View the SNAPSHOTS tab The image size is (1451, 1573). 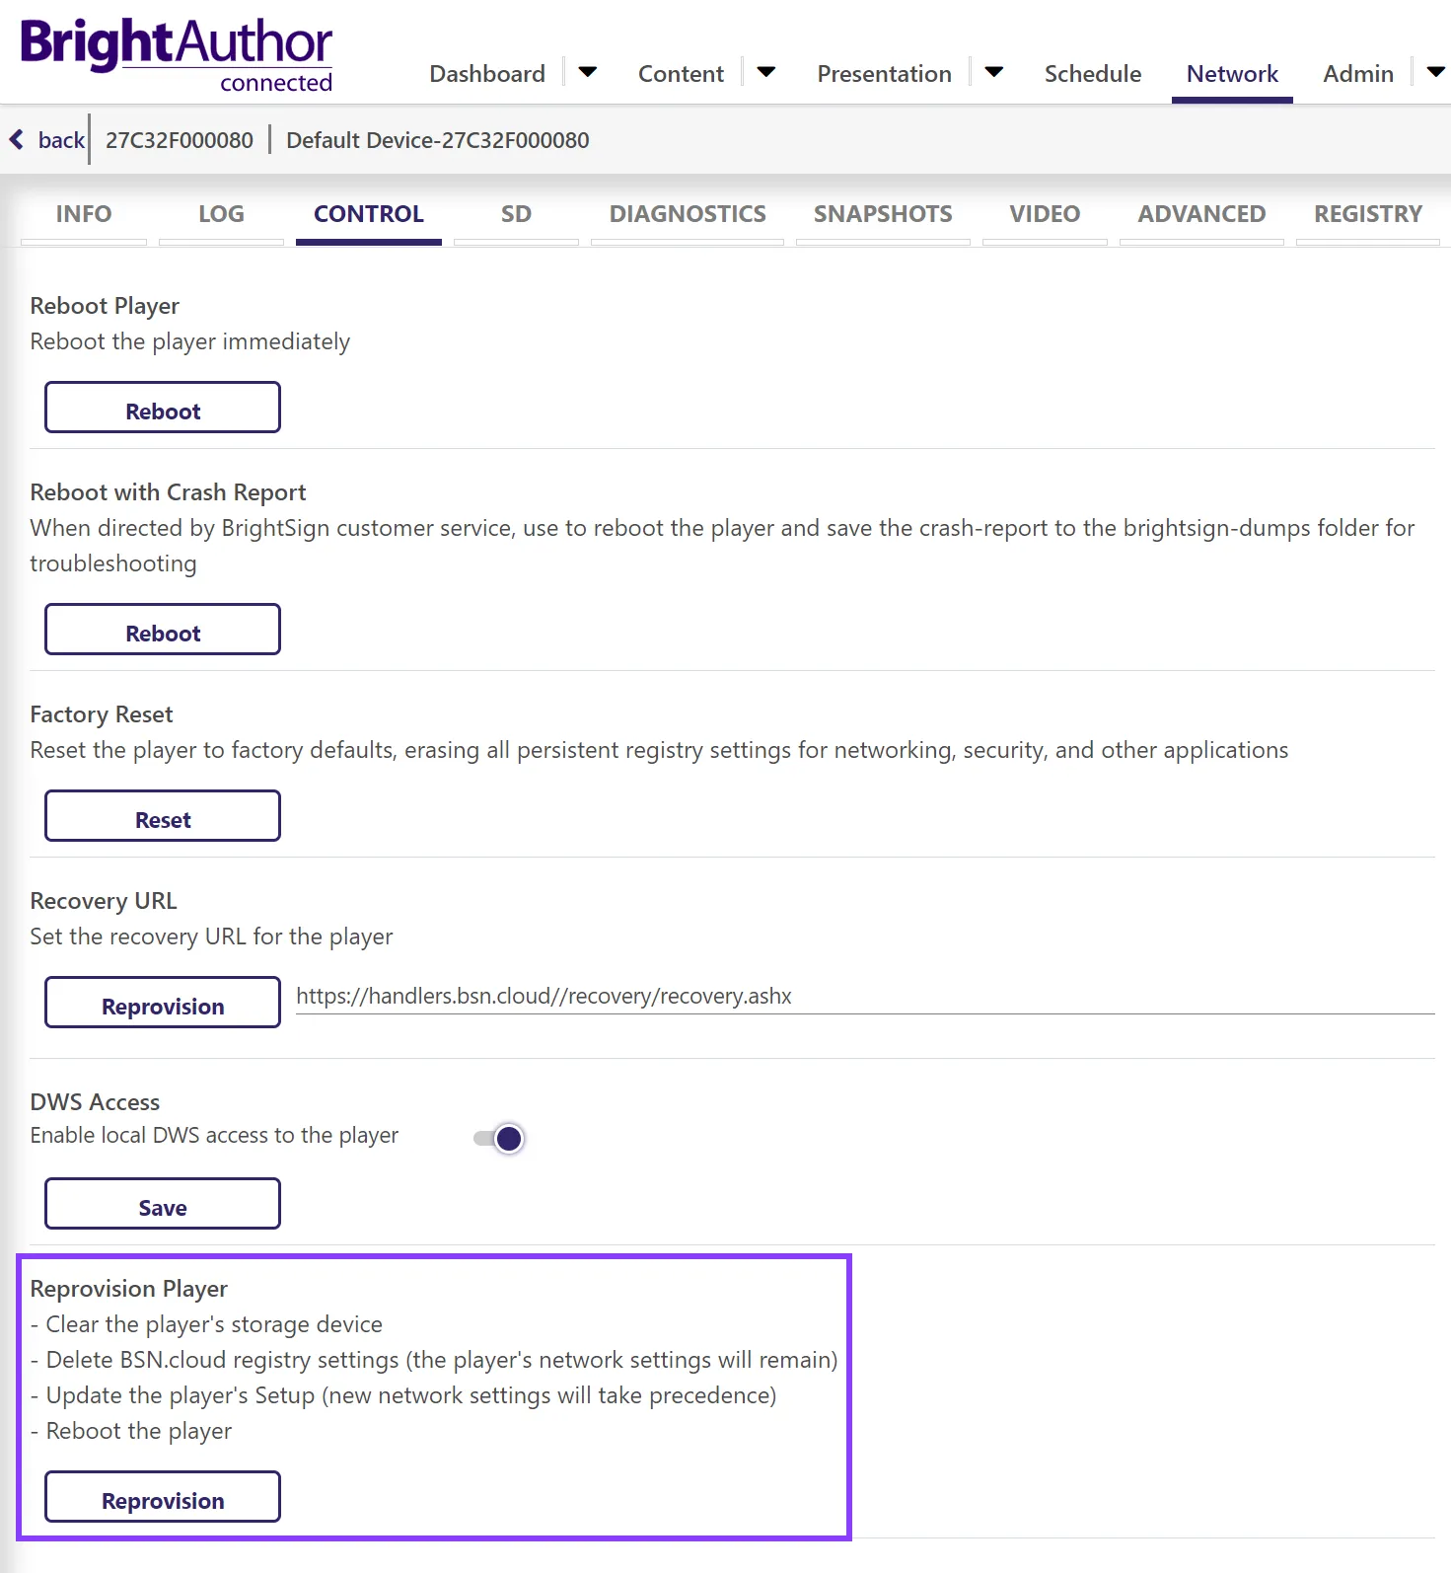883,214
